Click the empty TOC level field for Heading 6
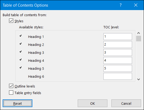The width and height of the screenshot is (144, 110). click(118, 76)
